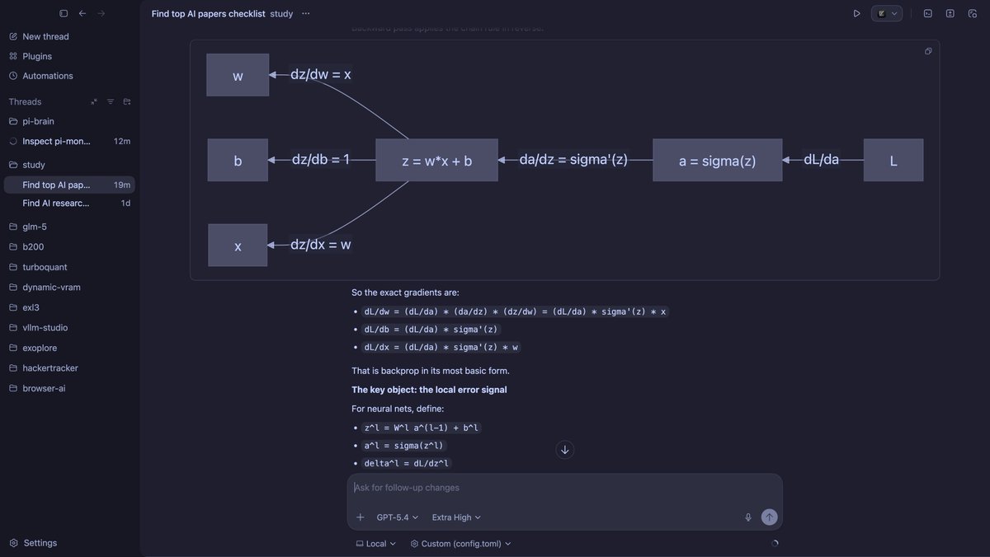The width and height of the screenshot is (990, 557).
Task: Add new project folder icon in Threads header
Action: pyautogui.click(x=127, y=101)
